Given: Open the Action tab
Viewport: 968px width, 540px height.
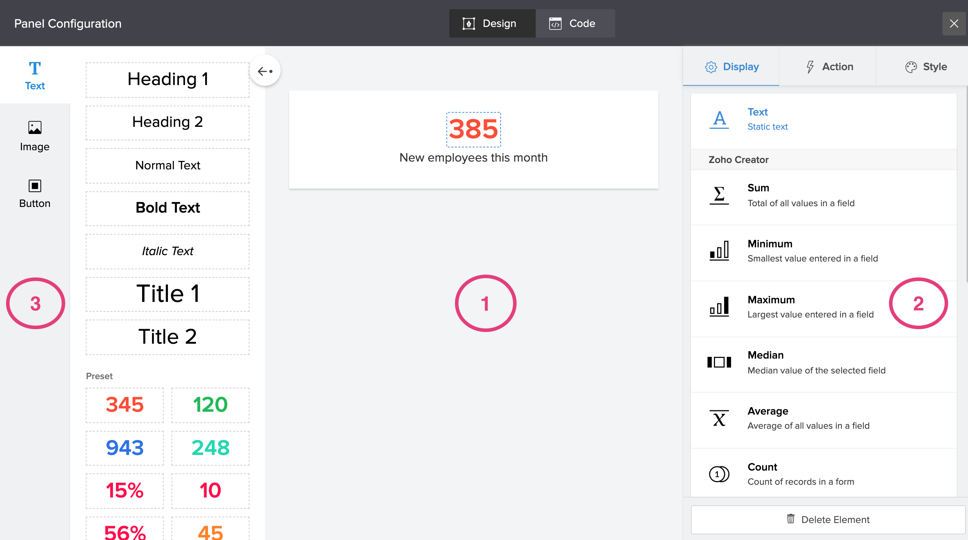Looking at the screenshot, I should click(829, 67).
